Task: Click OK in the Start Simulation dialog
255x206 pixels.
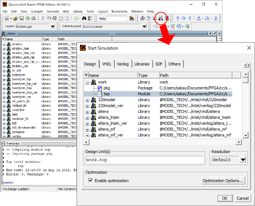Action: 225,198
